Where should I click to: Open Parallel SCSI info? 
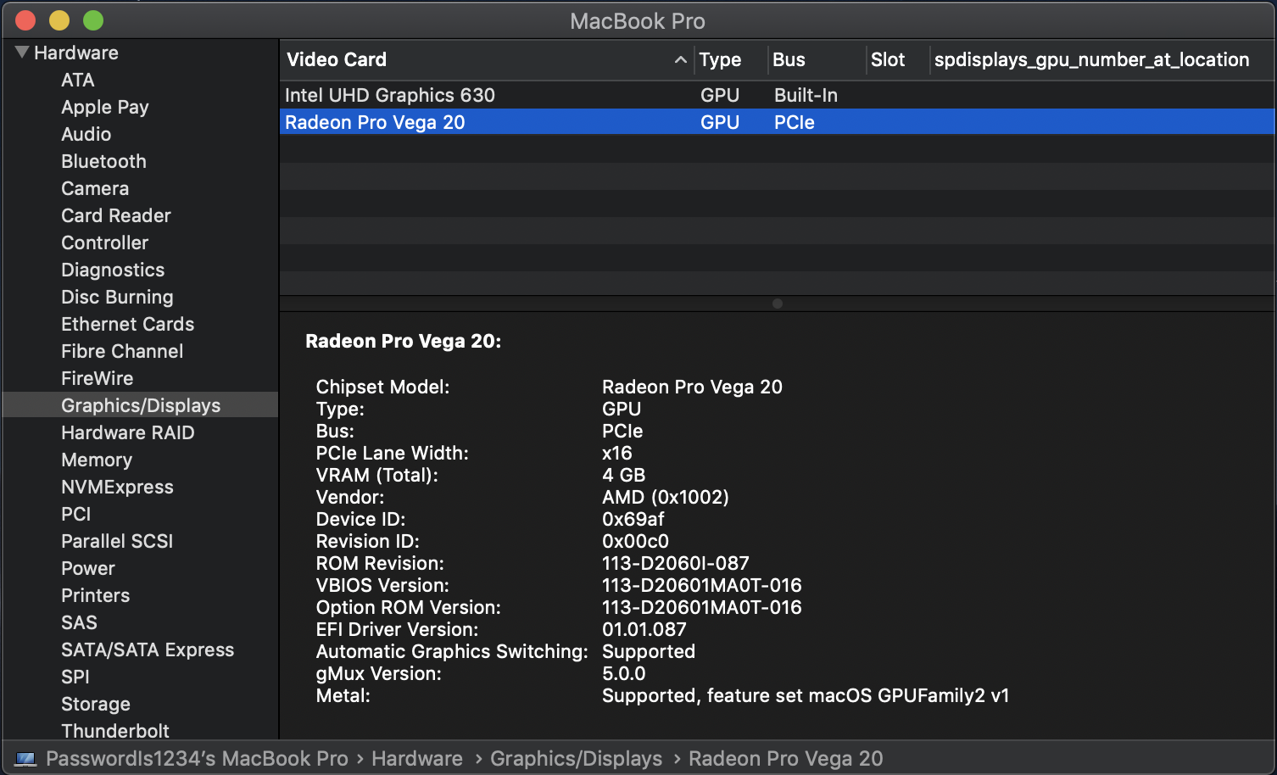pyautogui.click(x=117, y=541)
